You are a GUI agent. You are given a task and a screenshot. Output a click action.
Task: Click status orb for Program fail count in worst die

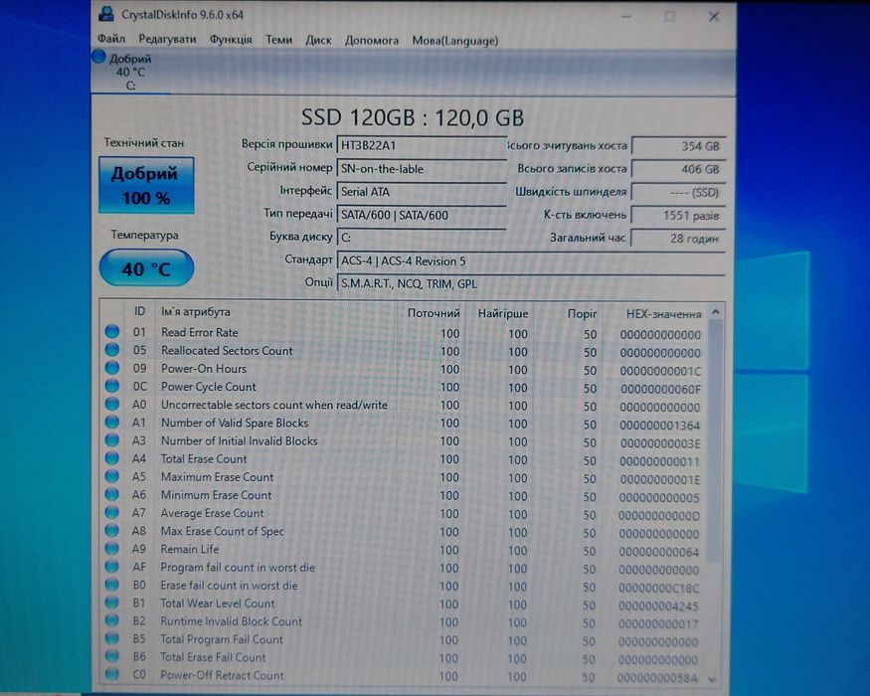(112, 567)
